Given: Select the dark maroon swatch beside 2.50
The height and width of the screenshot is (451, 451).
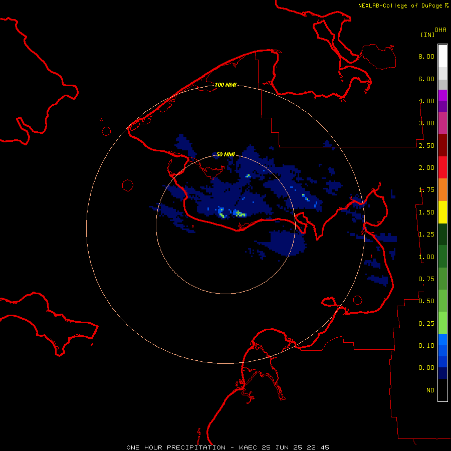Looking at the screenshot, I should (x=442, y=145).
